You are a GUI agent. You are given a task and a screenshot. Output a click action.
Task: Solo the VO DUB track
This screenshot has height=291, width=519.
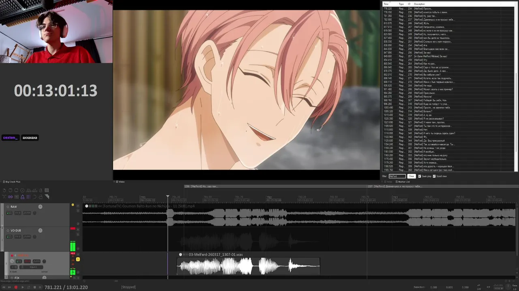(78, 234)
